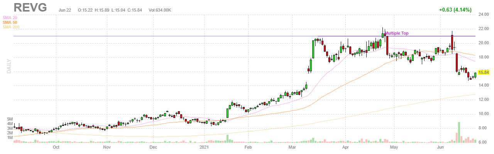The image size is (494, 154).
Task: Select the 2021 marker on time axis
Action: coord(204,147)
